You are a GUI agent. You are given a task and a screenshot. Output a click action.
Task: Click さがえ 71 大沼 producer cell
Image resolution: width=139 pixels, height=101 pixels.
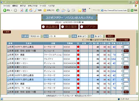click(29, 88)
